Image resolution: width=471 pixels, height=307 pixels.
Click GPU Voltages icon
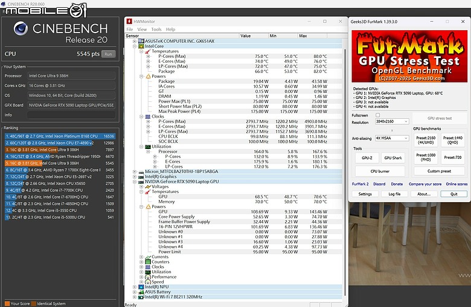[148, 186]
